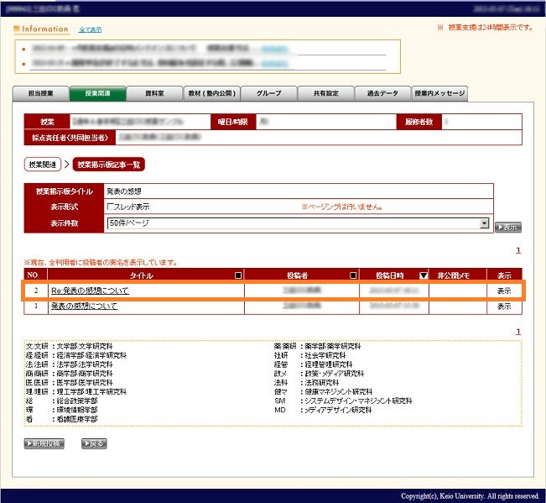Image resolution: width=546 pixels, height=503 pixels.
Task: Go to the グループ tab
Action: [x=268, y=93]
